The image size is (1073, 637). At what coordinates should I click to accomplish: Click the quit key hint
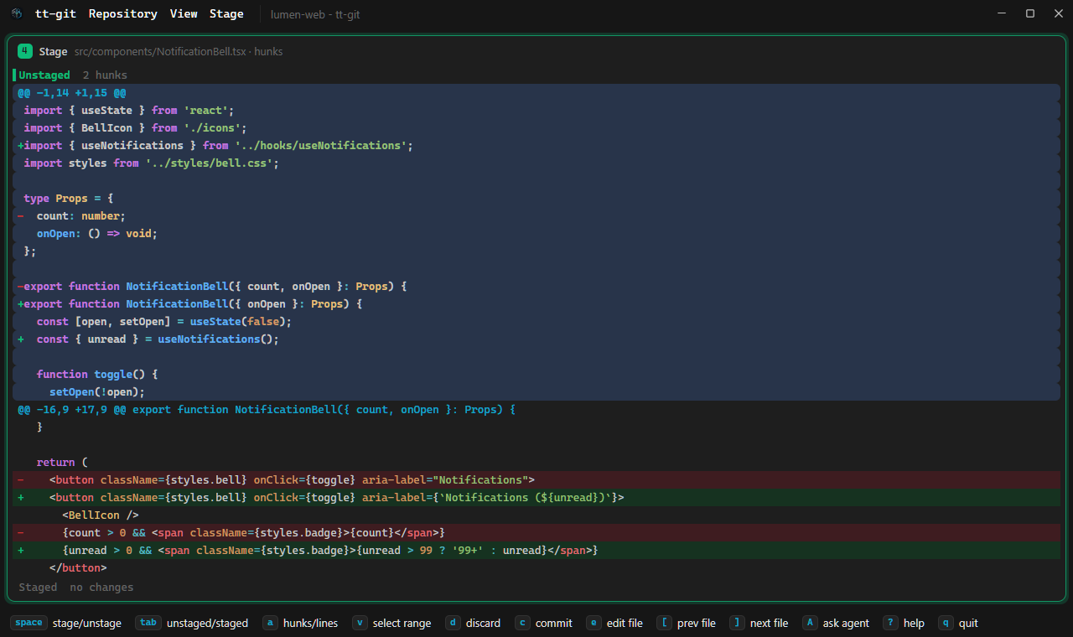(x=958, y=623)
